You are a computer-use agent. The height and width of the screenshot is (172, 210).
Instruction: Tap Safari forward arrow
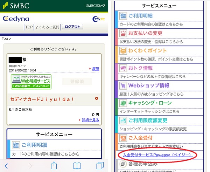(x=30, y=166)
